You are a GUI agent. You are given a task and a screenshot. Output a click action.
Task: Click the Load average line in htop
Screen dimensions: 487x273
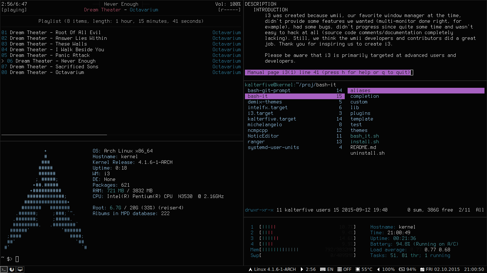point(410,250)
